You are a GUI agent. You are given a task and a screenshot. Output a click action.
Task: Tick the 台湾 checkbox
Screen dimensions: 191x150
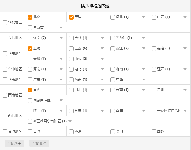30,132
